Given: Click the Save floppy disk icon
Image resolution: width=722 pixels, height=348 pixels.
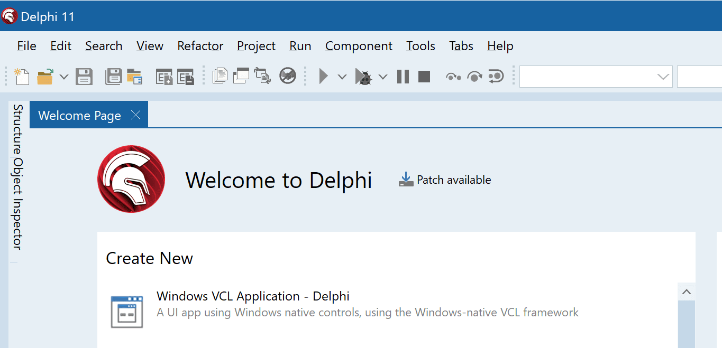Looking at the screenshot, I should (x=84, y=77).
